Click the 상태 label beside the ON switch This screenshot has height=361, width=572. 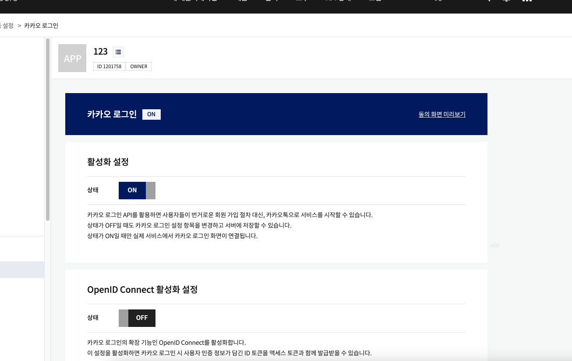(93, 190)
